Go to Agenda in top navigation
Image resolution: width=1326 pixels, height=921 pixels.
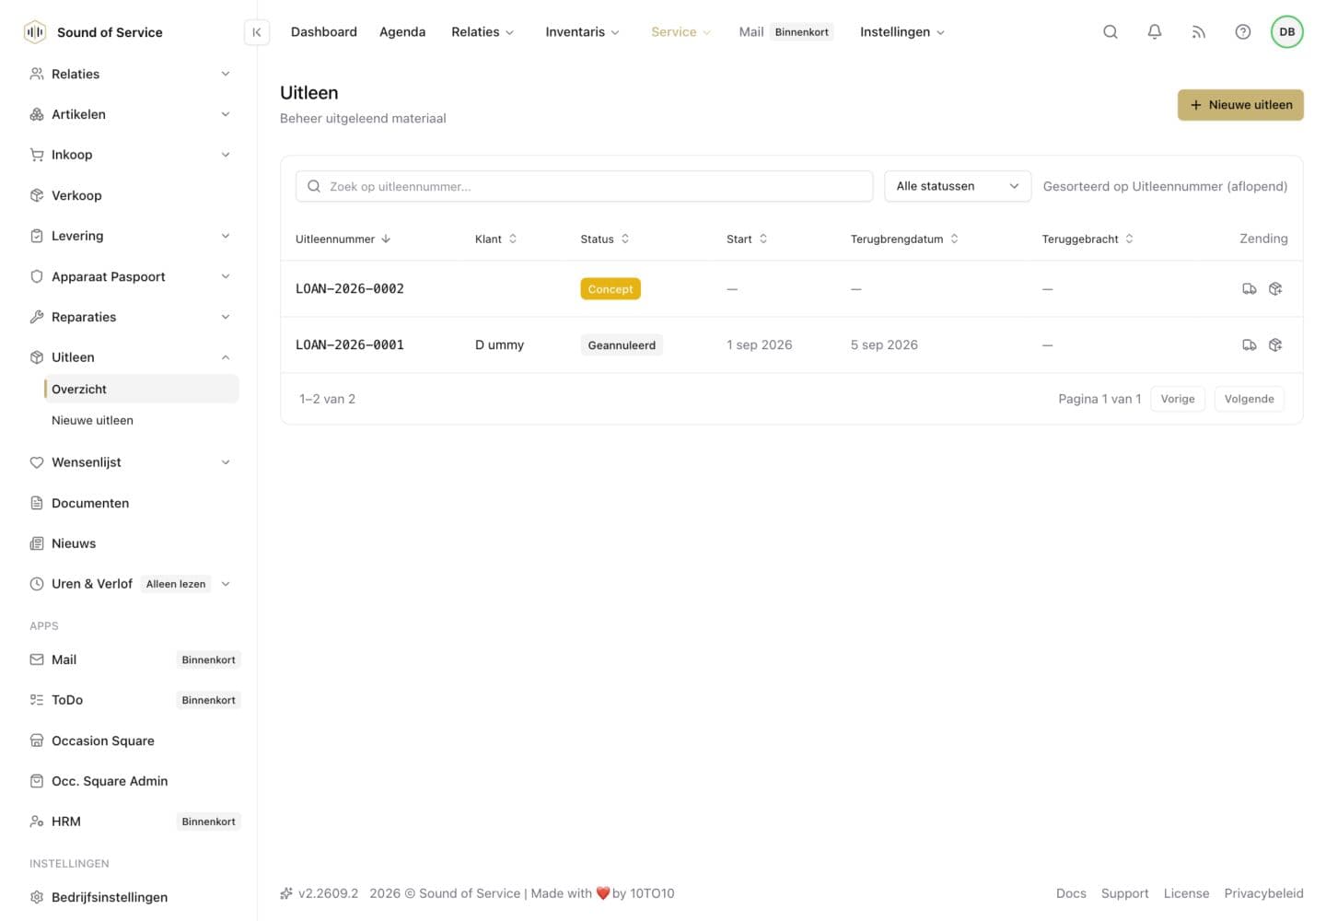(402, 32)
